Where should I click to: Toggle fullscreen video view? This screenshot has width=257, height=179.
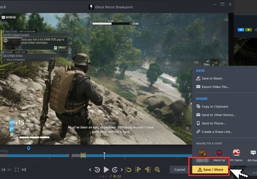[17, 170]
